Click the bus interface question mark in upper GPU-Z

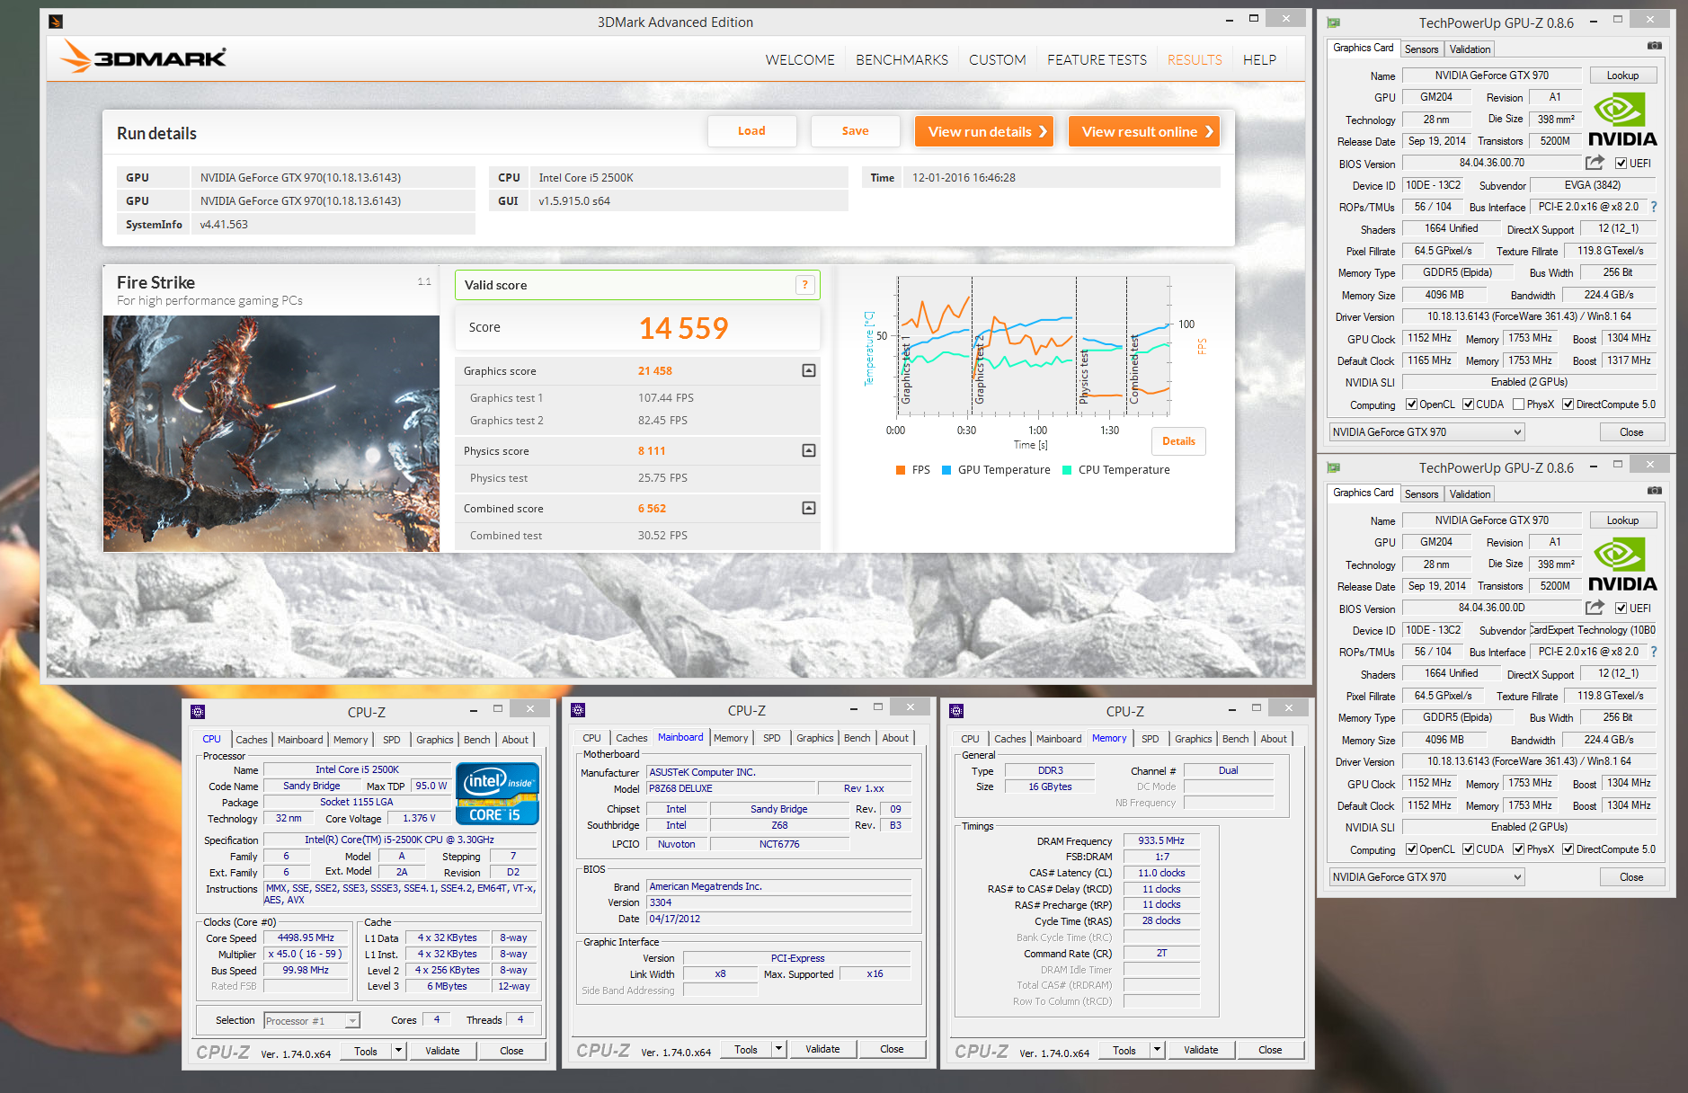pos(1654,207)
